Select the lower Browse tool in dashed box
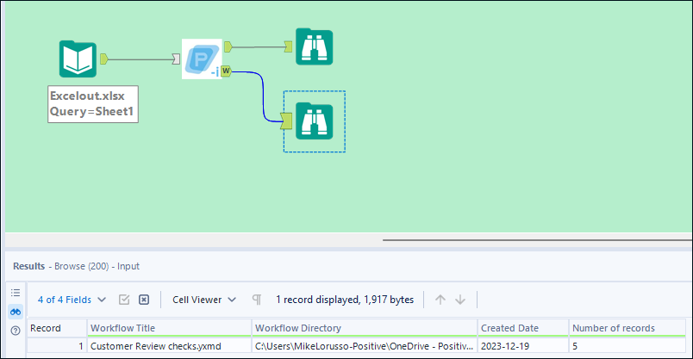The image size is (693, 359). pos(315,121)
